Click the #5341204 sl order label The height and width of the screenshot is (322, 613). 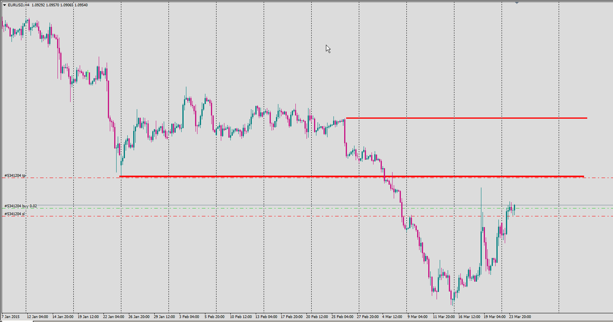(14, 214)
